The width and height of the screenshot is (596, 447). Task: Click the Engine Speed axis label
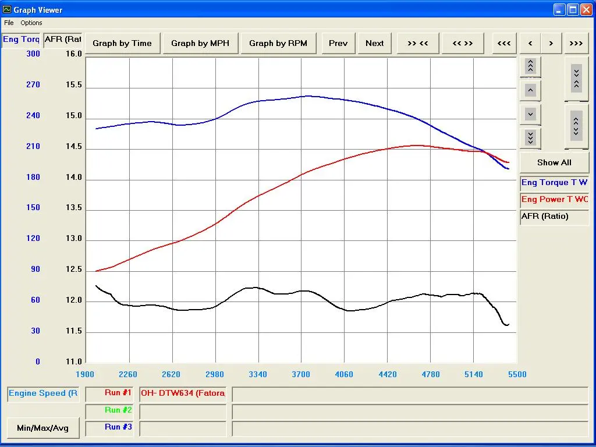[x=43, y=394]
